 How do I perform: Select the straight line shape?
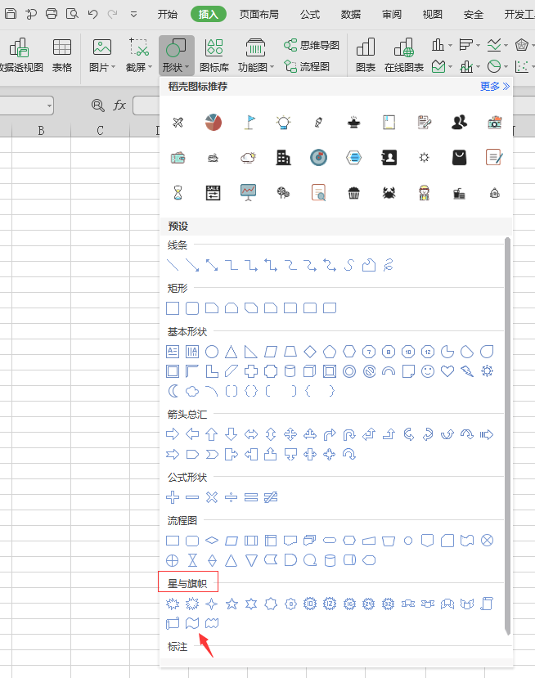pyautogui.click(x=173, y=264)
